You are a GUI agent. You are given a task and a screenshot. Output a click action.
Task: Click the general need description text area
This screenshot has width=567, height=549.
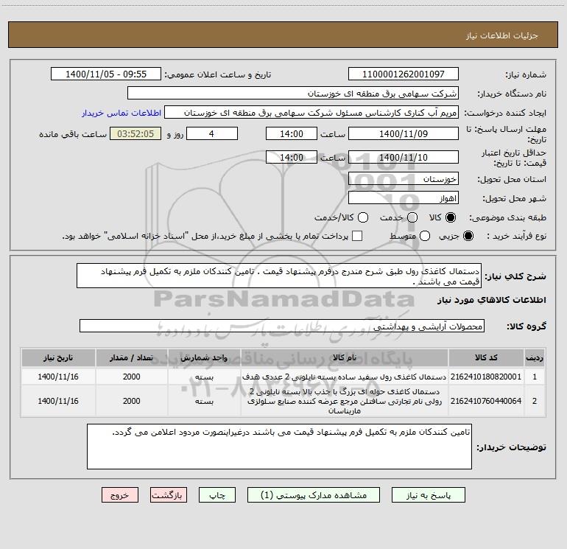pyautogui.click(x=279, y=276)
